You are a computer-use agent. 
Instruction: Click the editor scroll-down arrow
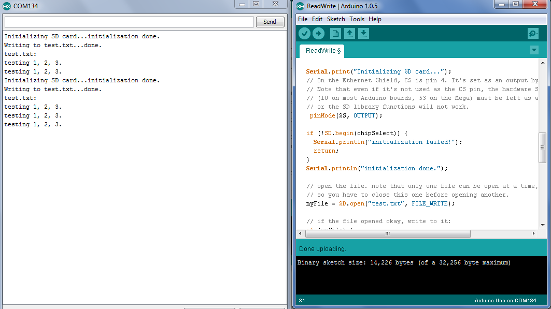point(543,225)
